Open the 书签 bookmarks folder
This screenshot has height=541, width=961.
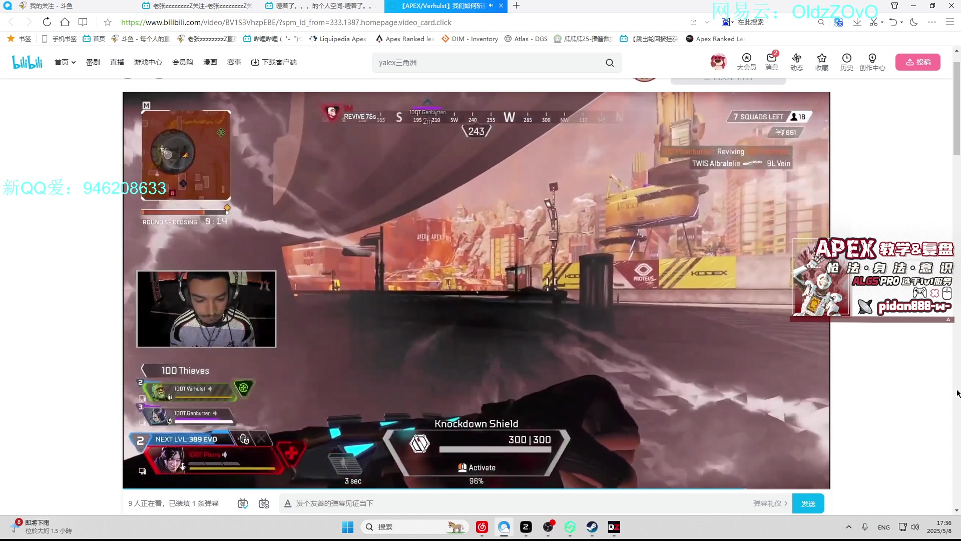click(x=20, y=39)
